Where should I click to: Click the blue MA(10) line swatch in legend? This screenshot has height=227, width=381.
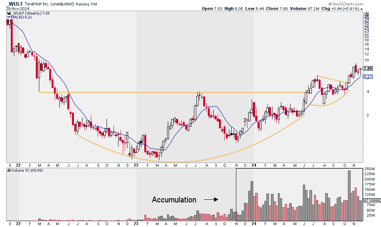(x=9, y=17)
